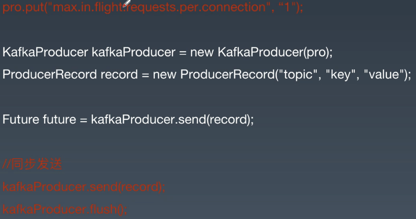Click the lowercase kafkaProducer variable in the declaration line

[134, 52]
